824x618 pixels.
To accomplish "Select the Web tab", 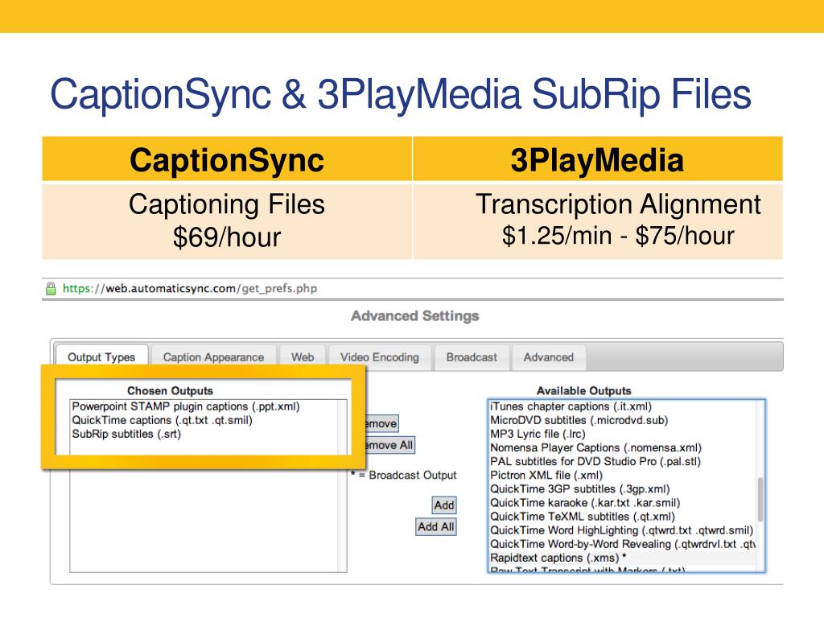I will click(x=303, y=357).
